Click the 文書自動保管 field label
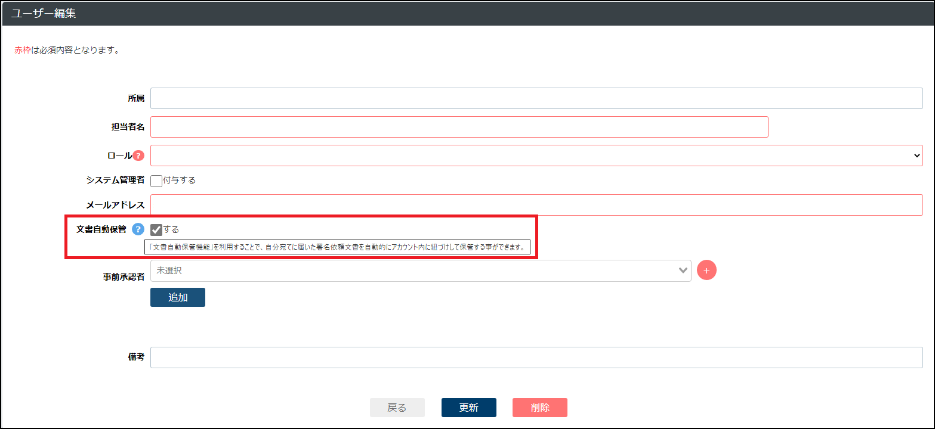 coord(101,229)
